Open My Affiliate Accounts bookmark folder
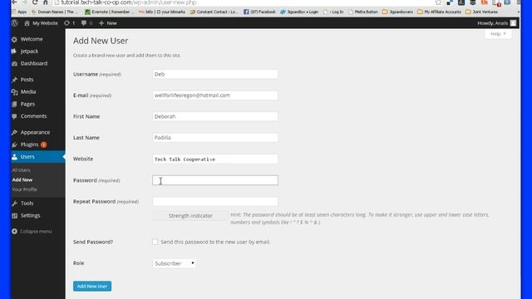Image resolution: width=532 pixels, height=299 pixels. (x=439, y=12)
